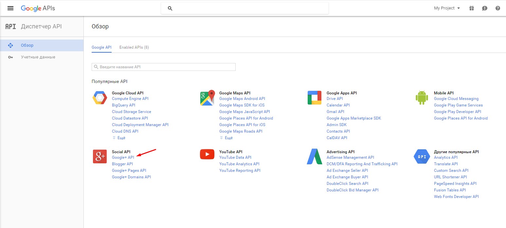Open Gmail API link

pos(335,112)
